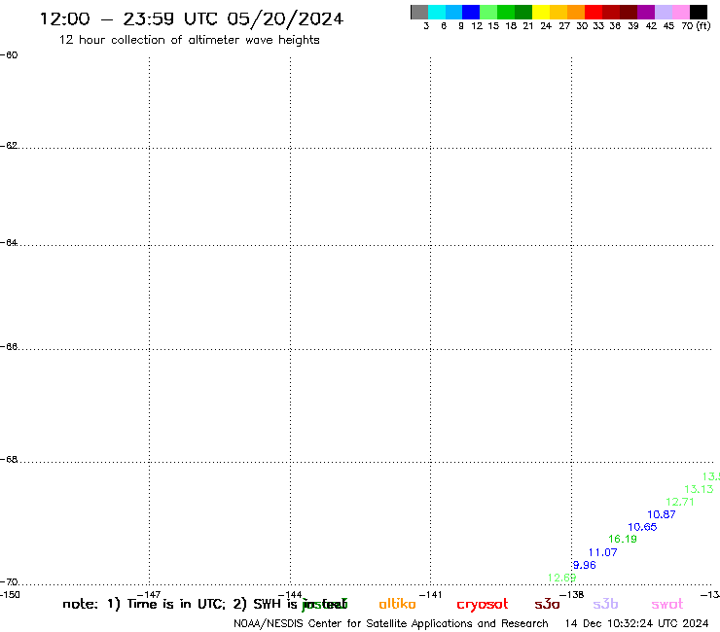Select the s3a satellite label
The image size is (720, 632).
[x=547, y=604]
